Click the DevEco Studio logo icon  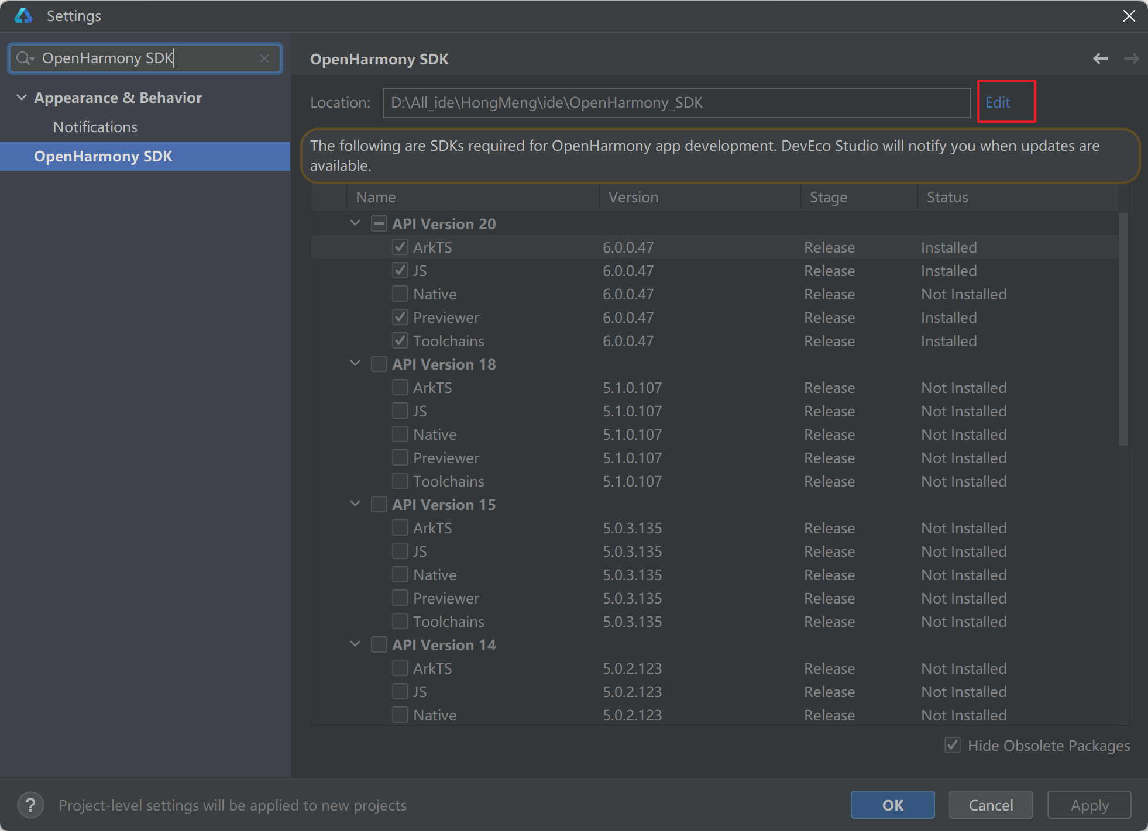pyautogui.click(x=23, y=16)
